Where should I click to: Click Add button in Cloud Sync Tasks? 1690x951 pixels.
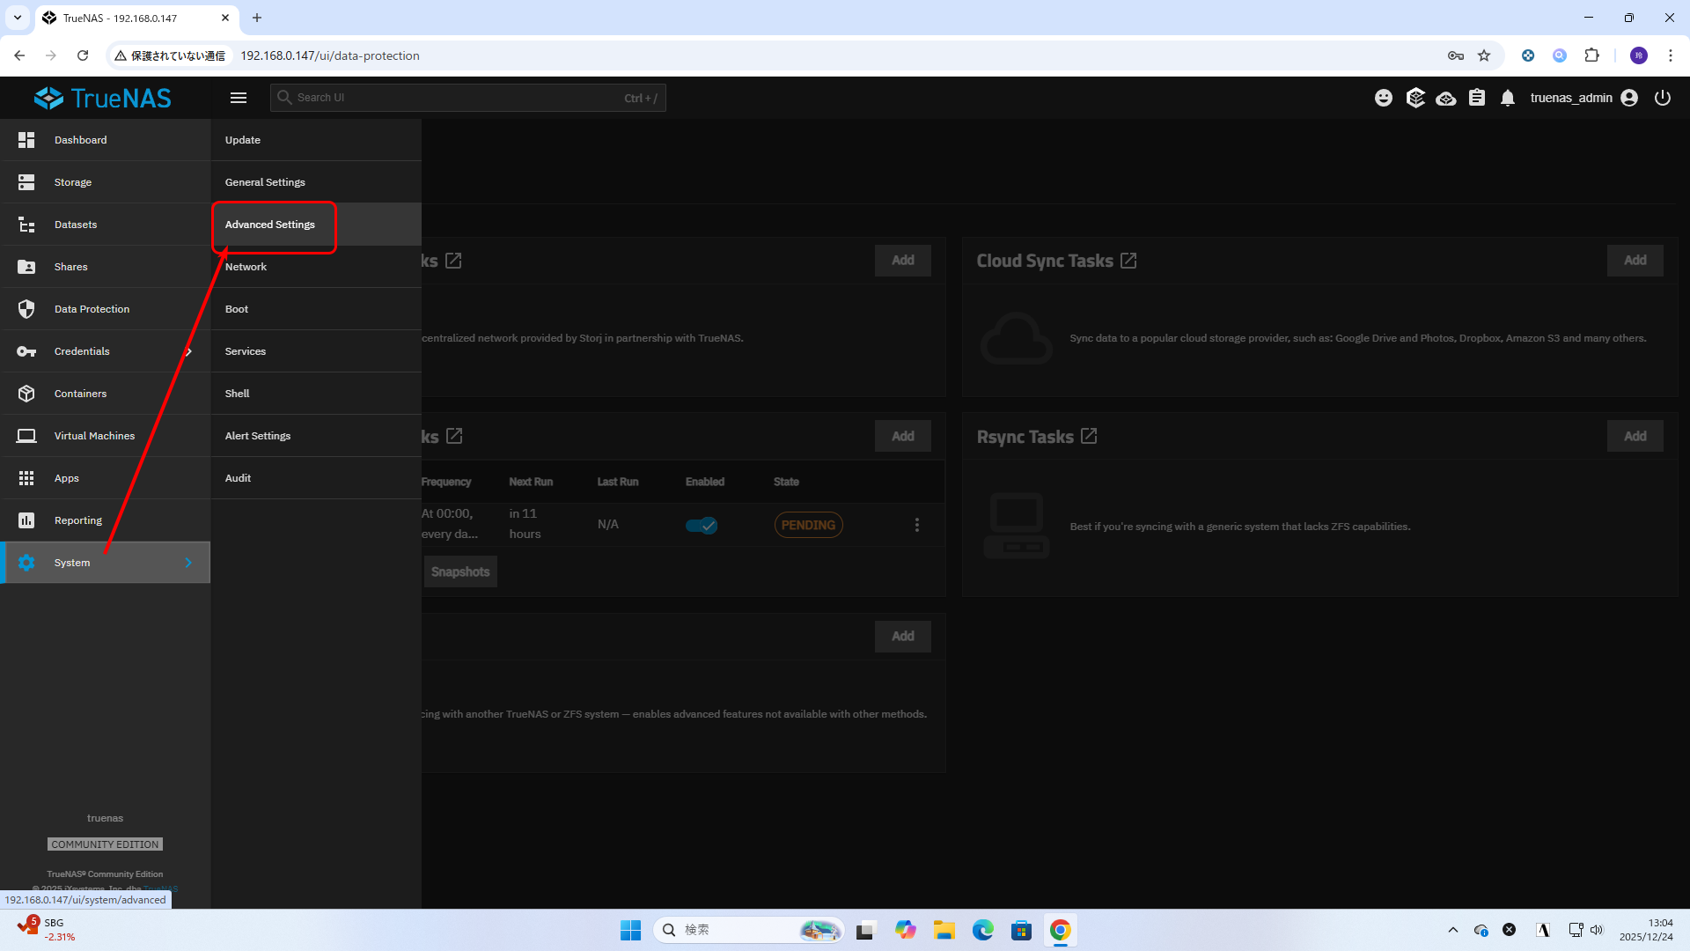[1635, 261]
